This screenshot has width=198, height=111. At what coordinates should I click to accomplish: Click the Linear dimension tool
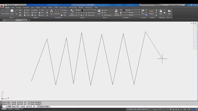coord(64,10)
